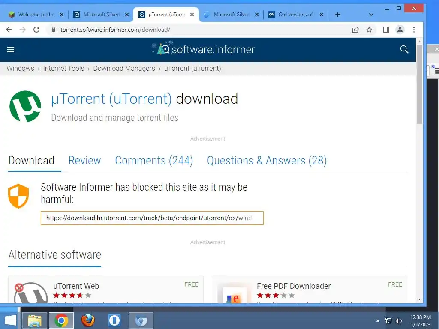Close the µTorrent tab
The width and height of the screenshot is (439, 329).
point(192,15)
